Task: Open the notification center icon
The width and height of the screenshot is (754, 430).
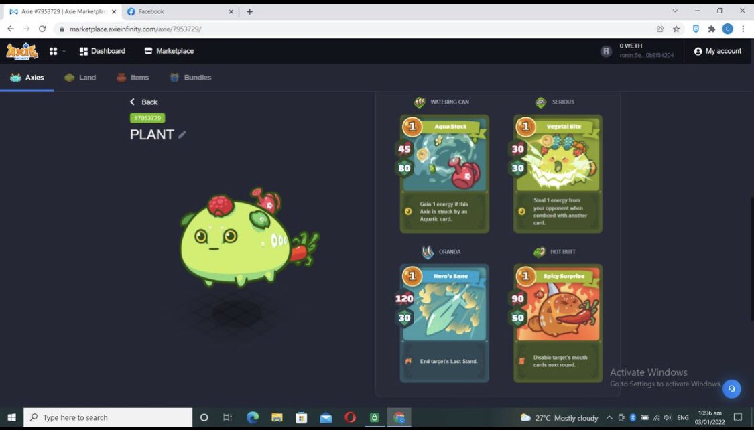Action: pyautogui.click(x=738, y=417)
